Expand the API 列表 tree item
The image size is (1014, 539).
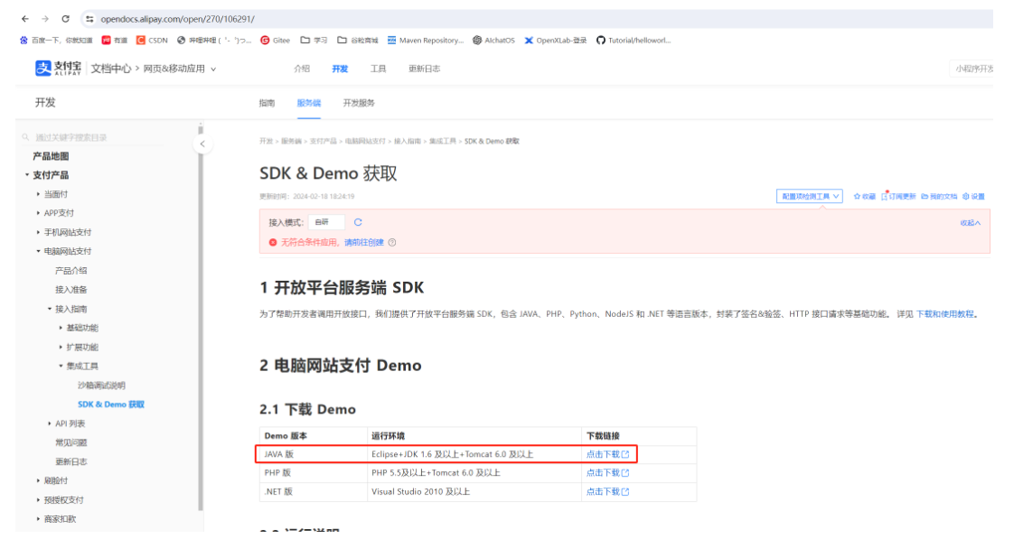(49, 423)
